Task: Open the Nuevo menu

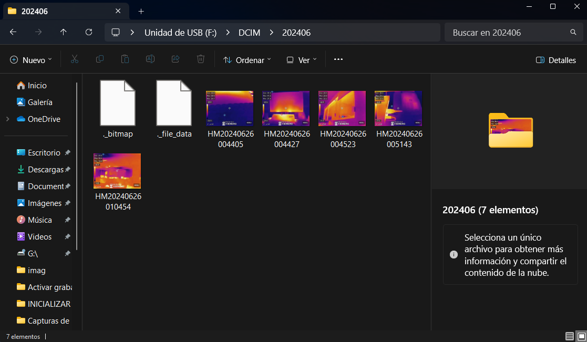Action: click(x=31, y=60)
